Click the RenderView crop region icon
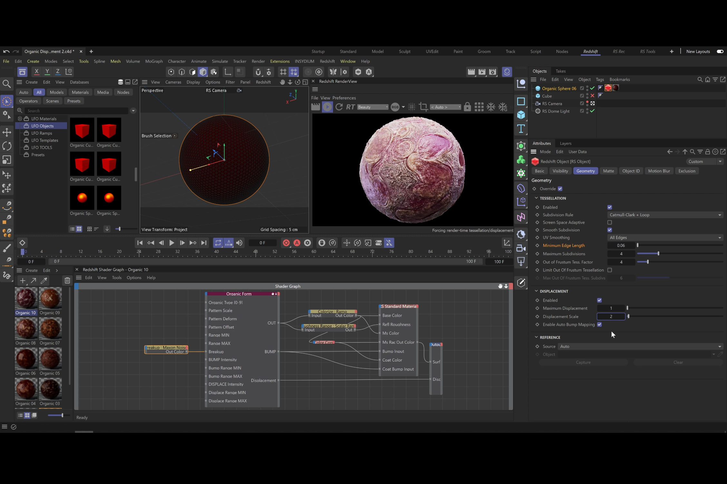The width and height of the screenshot is (727, 484). tap(423, 107)
